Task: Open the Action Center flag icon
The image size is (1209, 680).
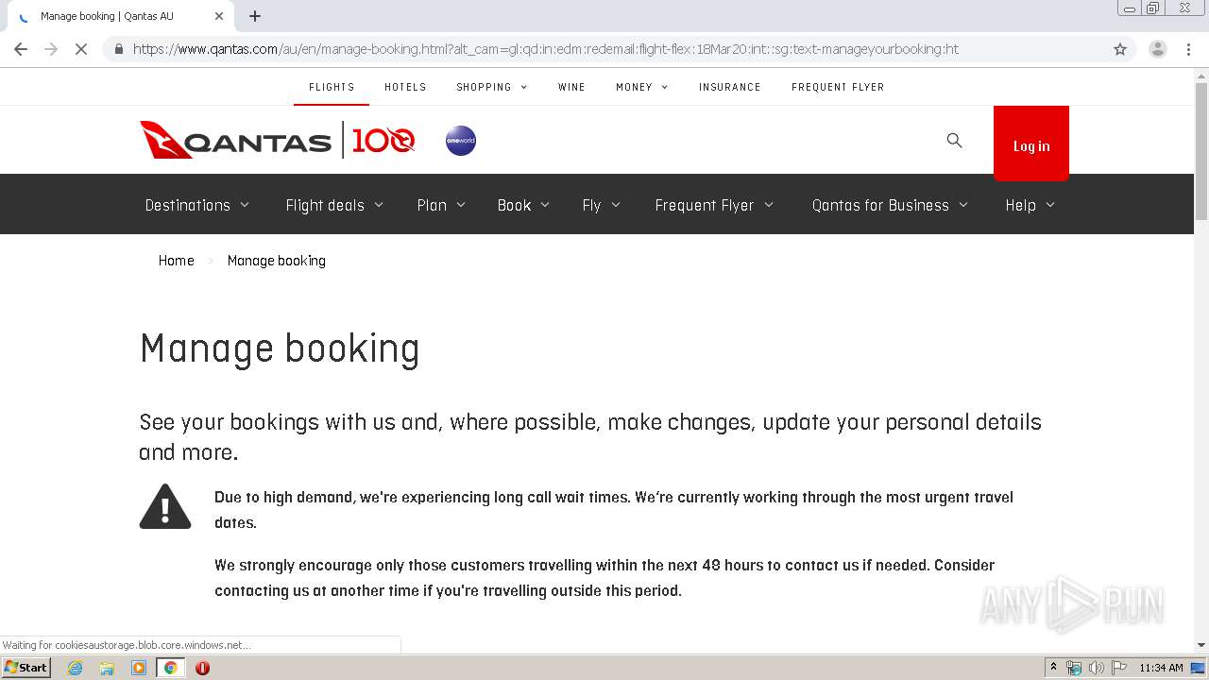Action: 1118,668
